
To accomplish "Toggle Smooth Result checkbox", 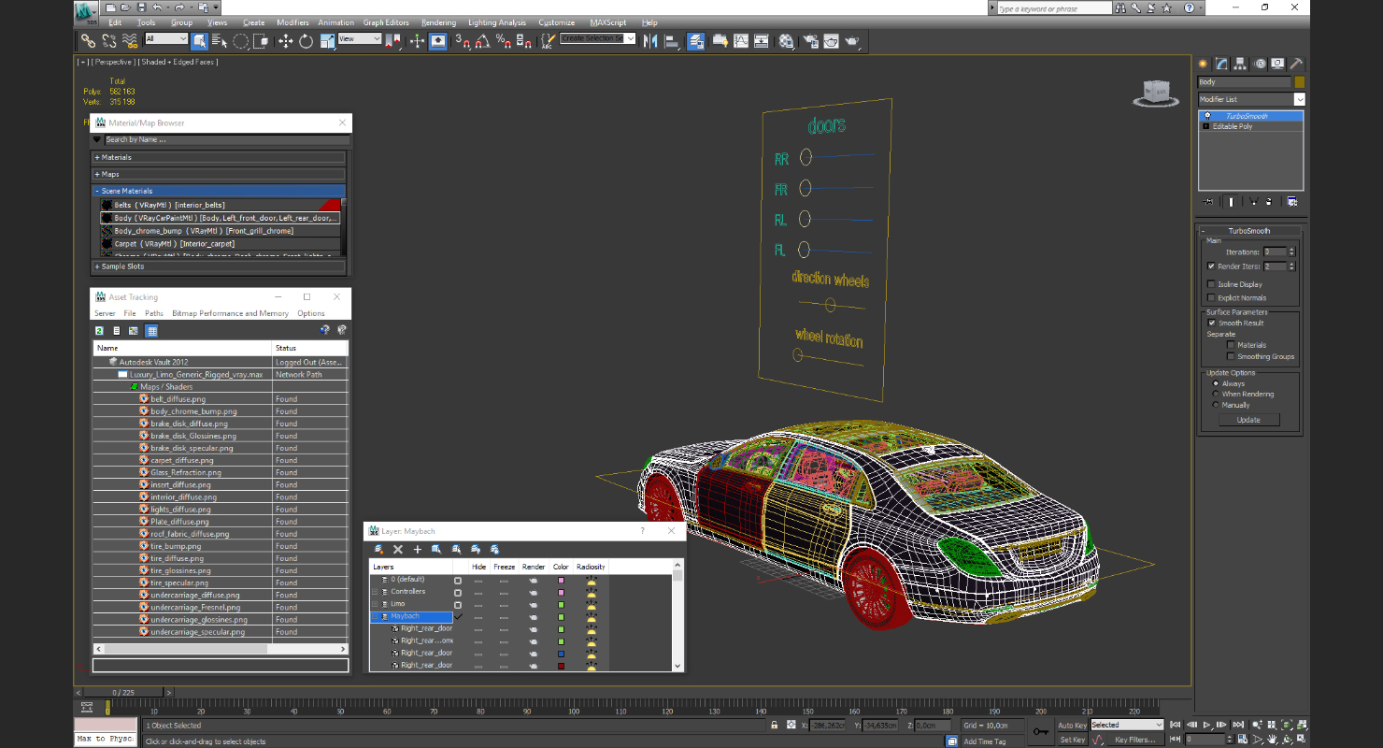I will click(1212, 323).
